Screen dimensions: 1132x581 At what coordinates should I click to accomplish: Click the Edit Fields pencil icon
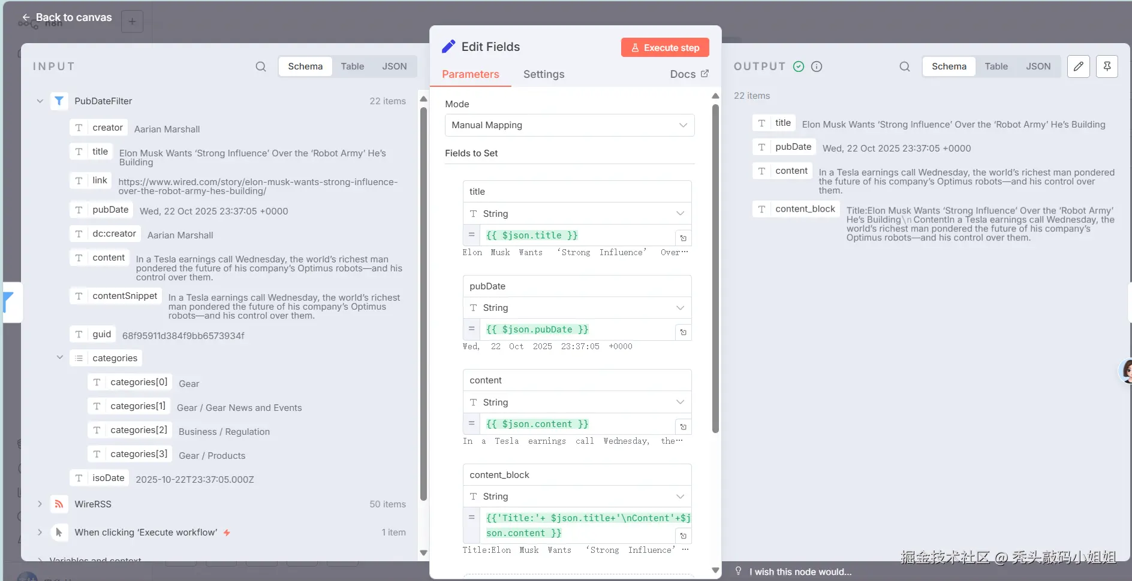(448, 47)
